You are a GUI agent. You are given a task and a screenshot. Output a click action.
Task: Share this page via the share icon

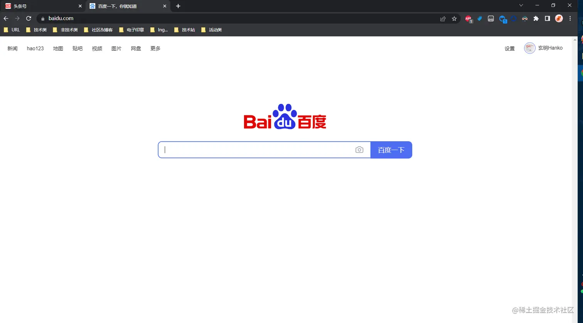[x=443, y=18]
